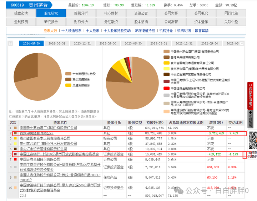Click total value 894,018,907 in 合计 row
Screen dimensions: 257x201
[155, 196]
